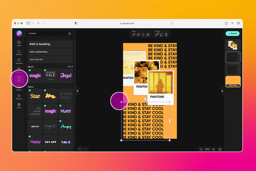The height and width of the screenshot is (171, 256).
Task: Delete the selected text with the trash icon
Action: pos(166,35)
